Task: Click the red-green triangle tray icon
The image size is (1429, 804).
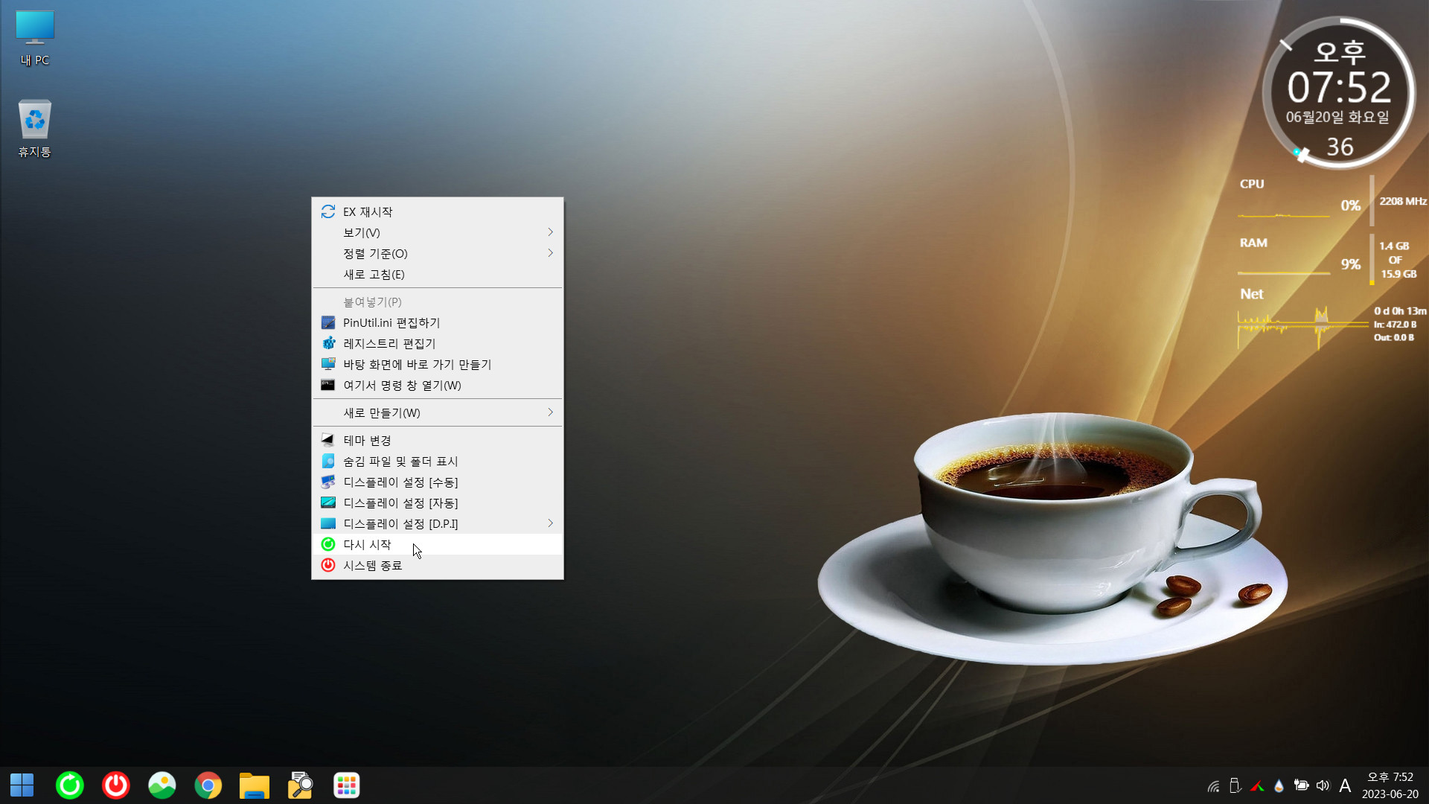Action: tap(1258, 785)
